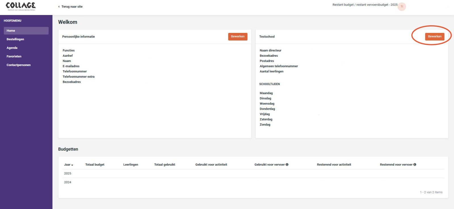Edit Persoonlijke informatie with Bewerken button
This screenshot has width=454, height=209.
(238, 37)
